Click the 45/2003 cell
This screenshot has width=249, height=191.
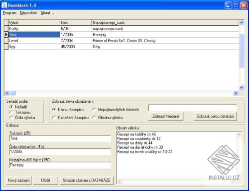[x=76, y=47]
